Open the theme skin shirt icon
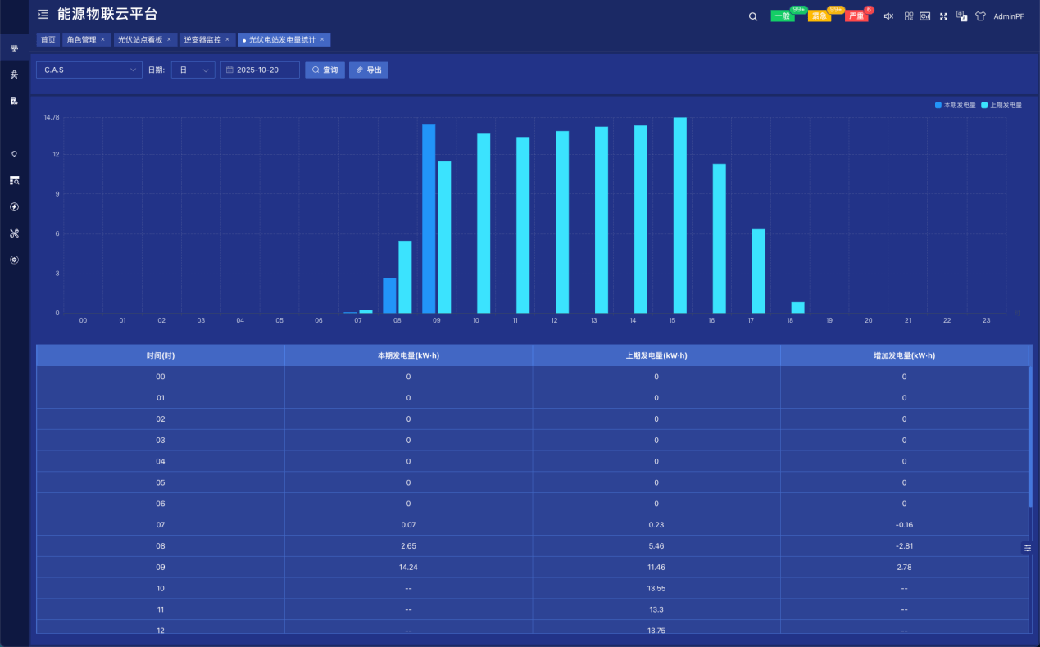The image size is (1040, 647). click(x=980, y=16)
